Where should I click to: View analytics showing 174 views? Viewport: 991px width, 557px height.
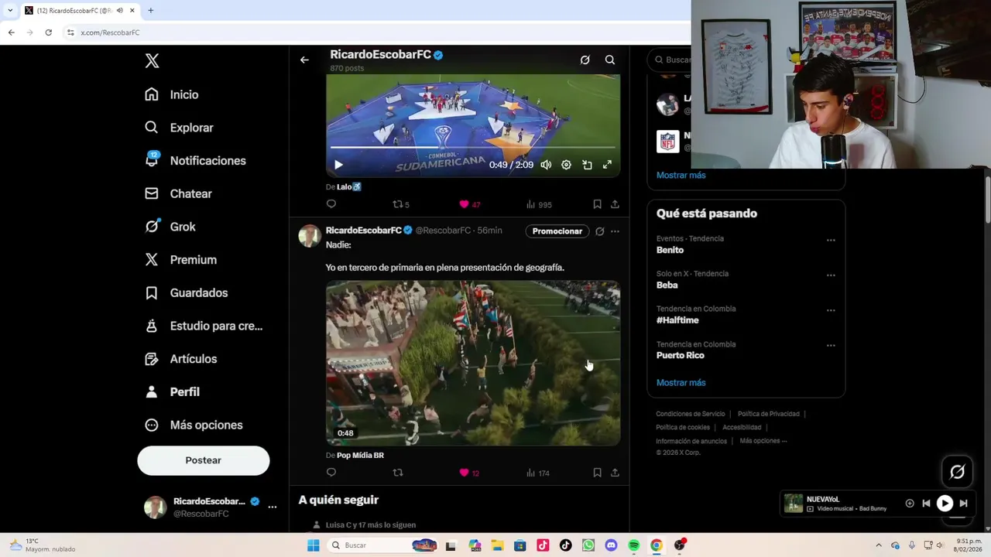[538, 473]
